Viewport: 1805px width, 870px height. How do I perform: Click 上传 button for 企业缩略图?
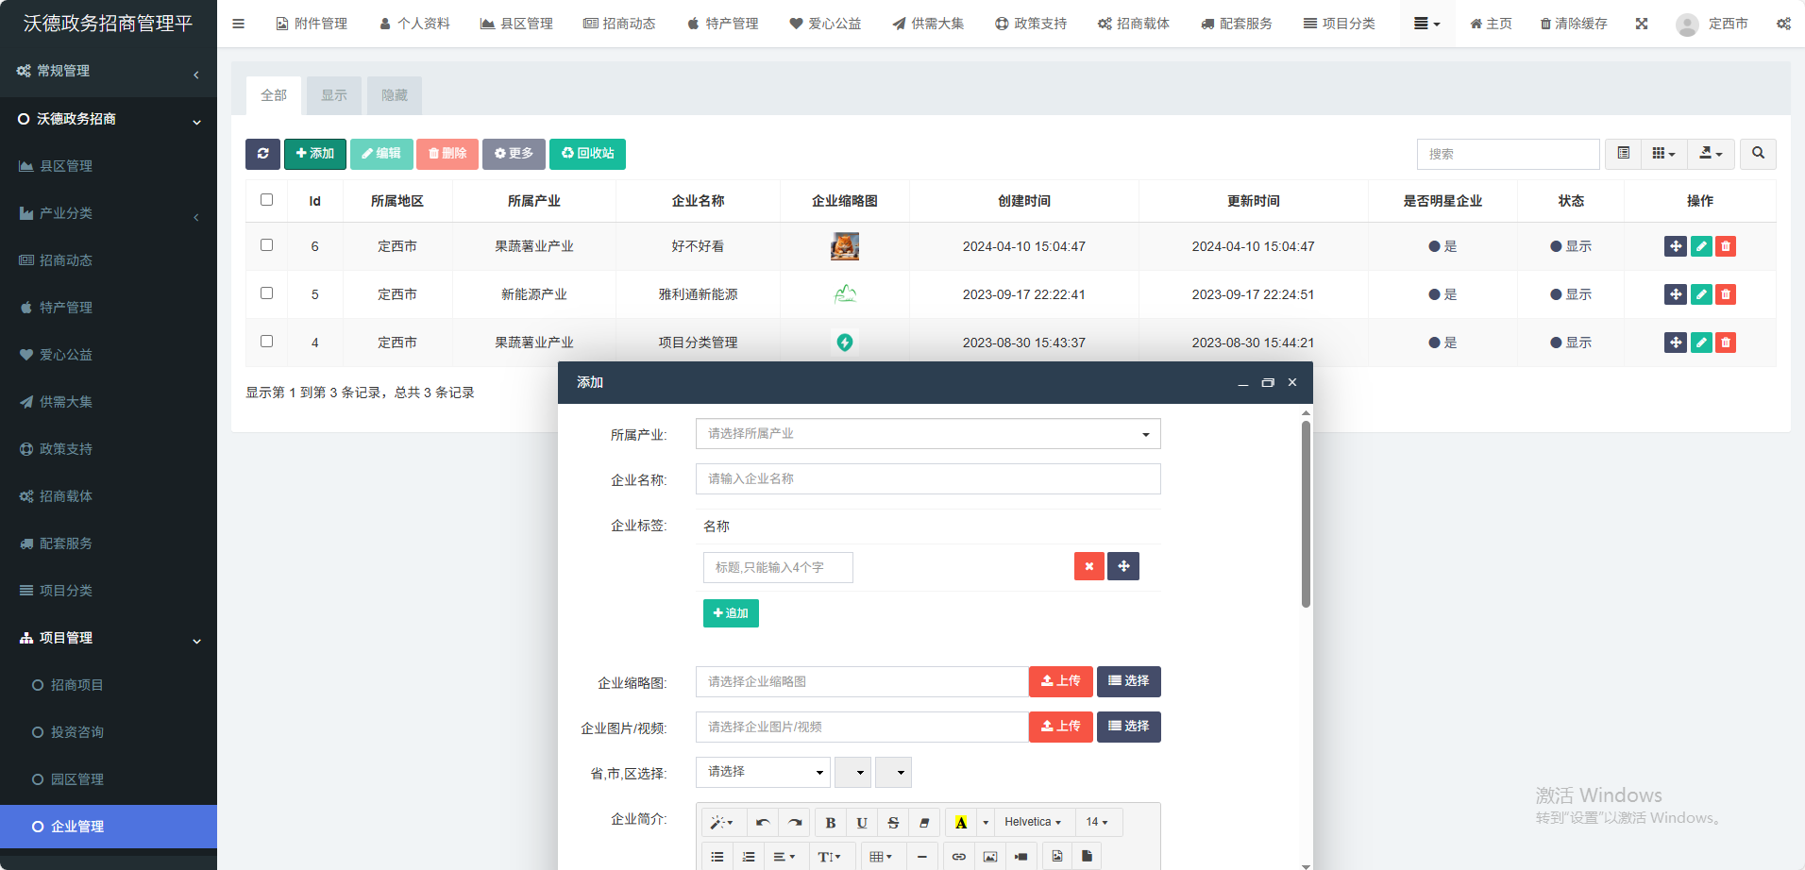pyautogui.click(x=1060, y=681)
